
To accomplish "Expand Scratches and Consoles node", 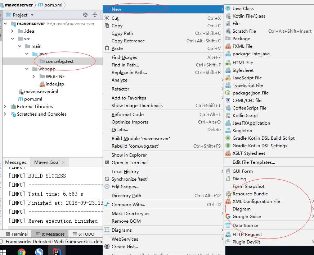I will [5, 114].
